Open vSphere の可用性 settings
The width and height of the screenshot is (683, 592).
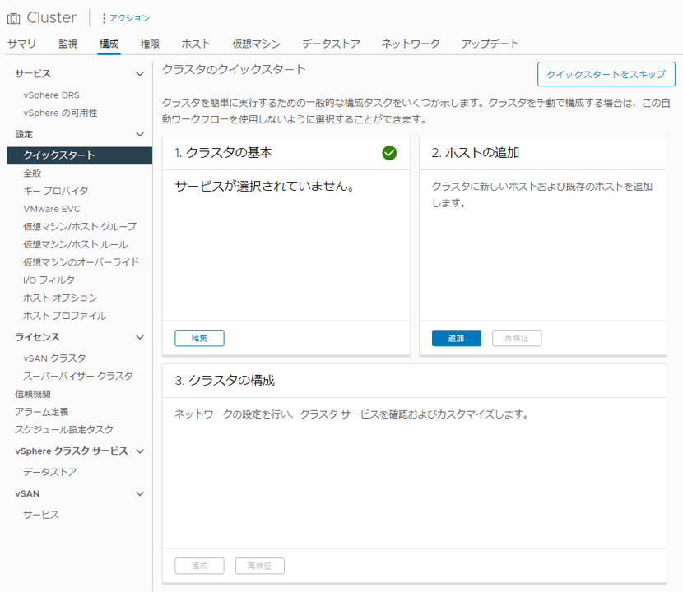click(60, 113)
